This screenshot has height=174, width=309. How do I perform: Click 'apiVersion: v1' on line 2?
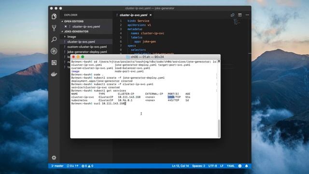point(139,25)
